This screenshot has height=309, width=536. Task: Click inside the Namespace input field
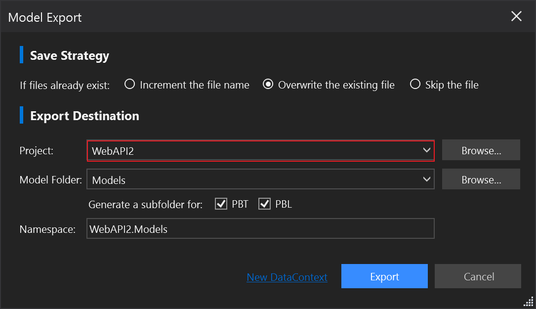click(x=260, y=228)
